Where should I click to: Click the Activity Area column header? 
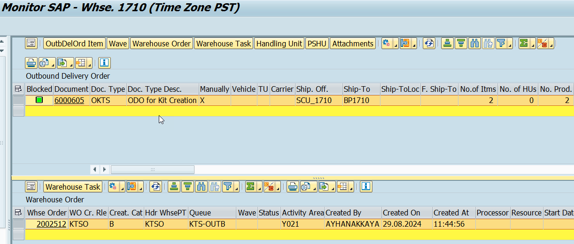[x=303, y=213]
